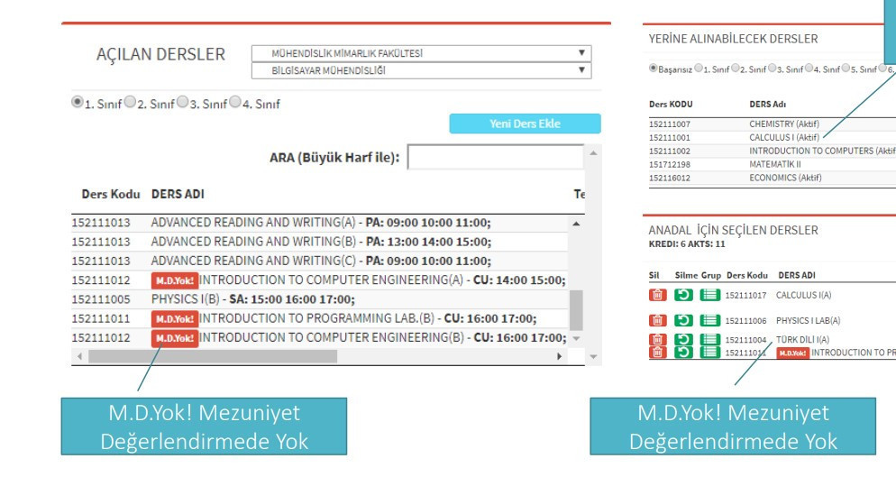Choose the Başarısız radio option
Image resolution: width=896 pixels, height=477 pixels.
click(x=653, y=69)
